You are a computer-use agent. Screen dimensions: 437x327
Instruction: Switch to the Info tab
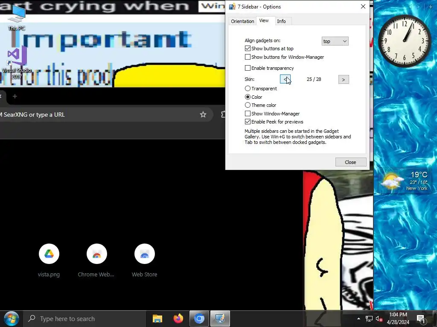click(x=282, y=21)
